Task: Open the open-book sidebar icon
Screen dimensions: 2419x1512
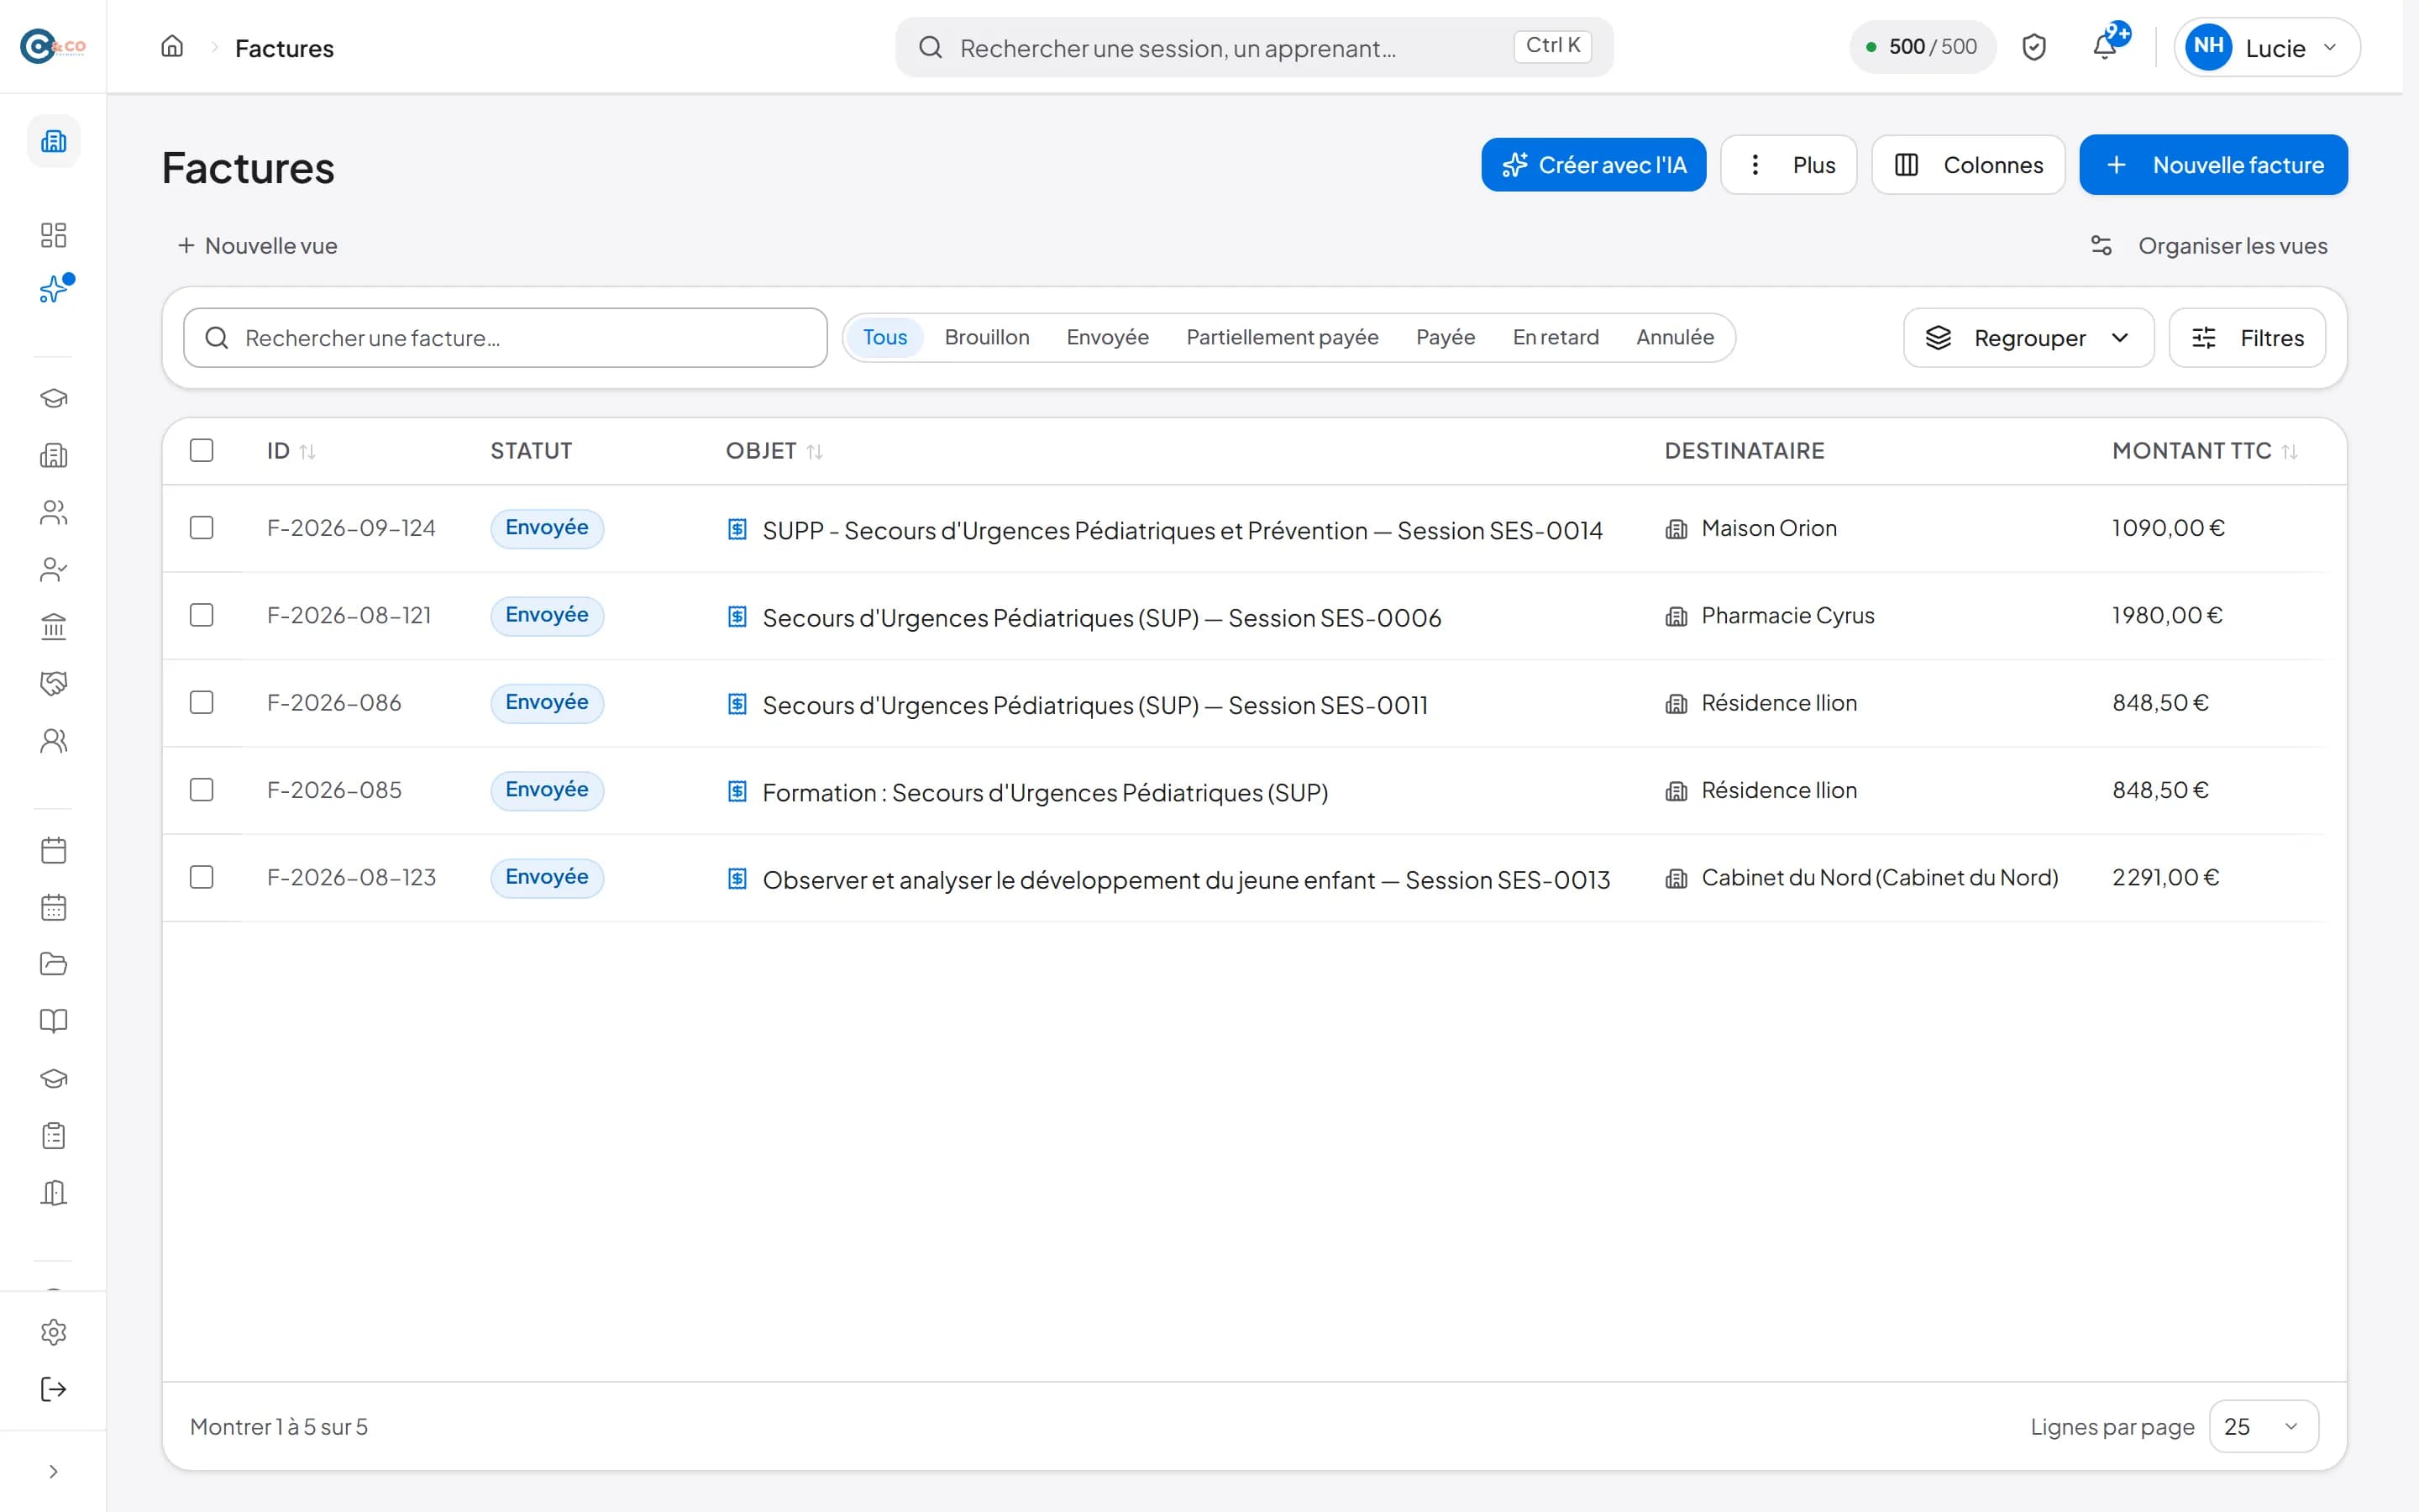Action: coord(54,1021)
